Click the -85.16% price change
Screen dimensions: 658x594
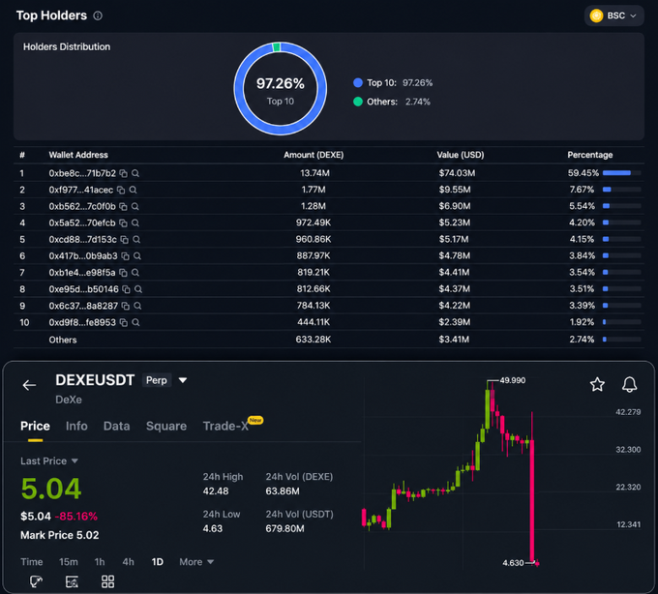click(76, 517)
